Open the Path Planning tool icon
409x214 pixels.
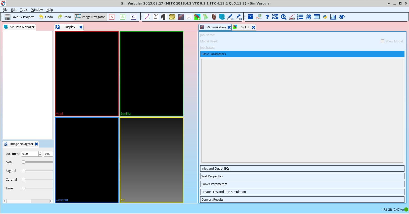[x=147, y=17]
